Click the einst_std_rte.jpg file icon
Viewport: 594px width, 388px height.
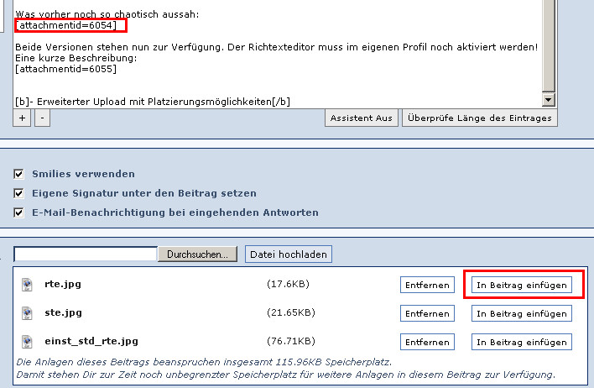27,342
